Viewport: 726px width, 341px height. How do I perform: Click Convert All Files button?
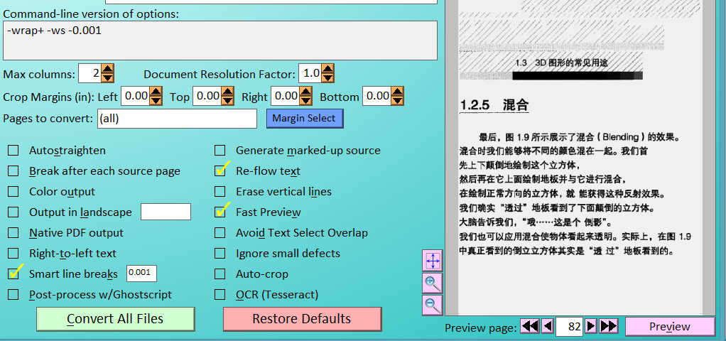point(115,319)
